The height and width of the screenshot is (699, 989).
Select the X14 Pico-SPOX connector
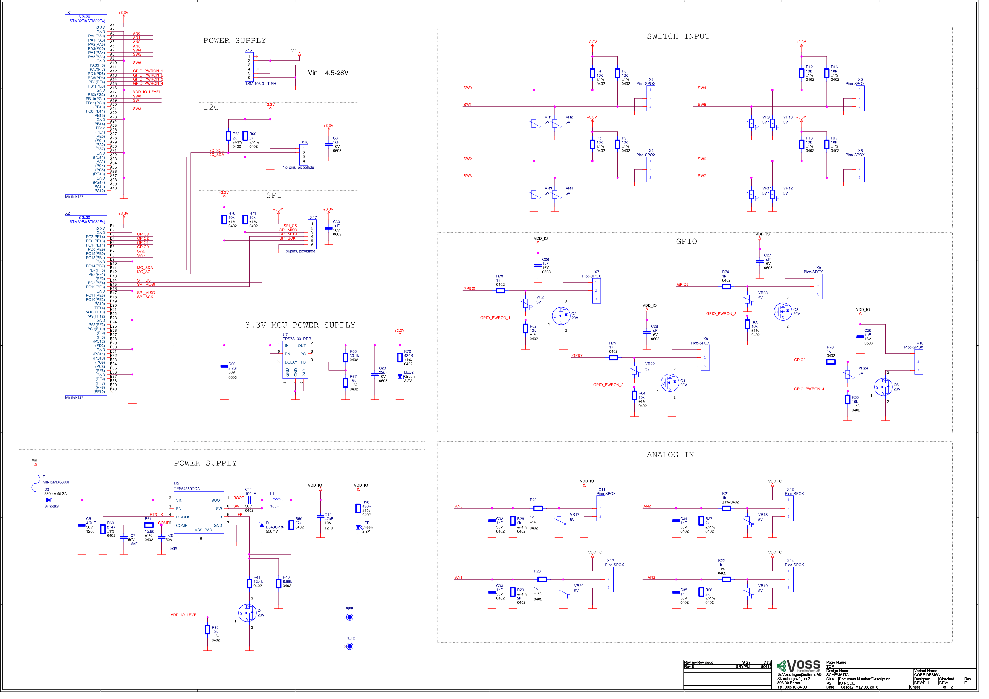797,585
